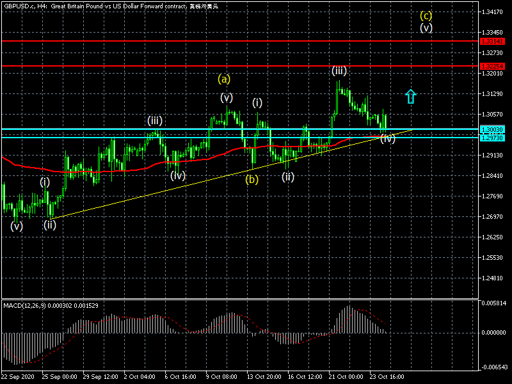Click the 1.30570 price axis label
This screenshot has height=384, width=512.
click(x=492, y=115)
